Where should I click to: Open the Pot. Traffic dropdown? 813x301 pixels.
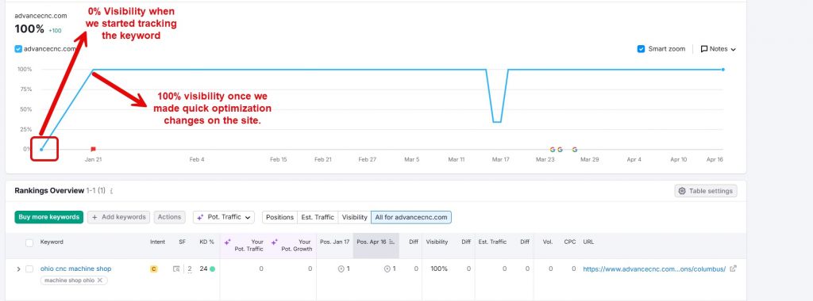[x=223, y=217]
